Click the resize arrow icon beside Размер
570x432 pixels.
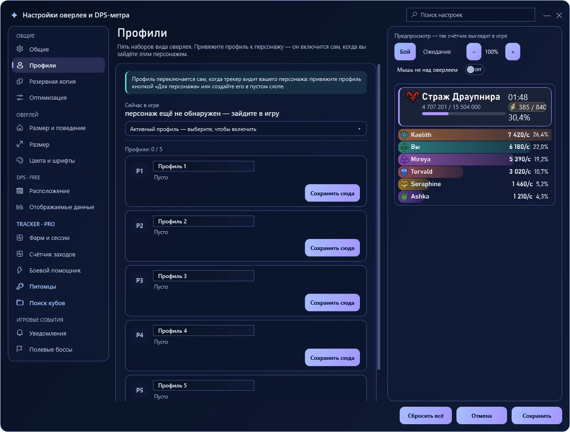20,144
